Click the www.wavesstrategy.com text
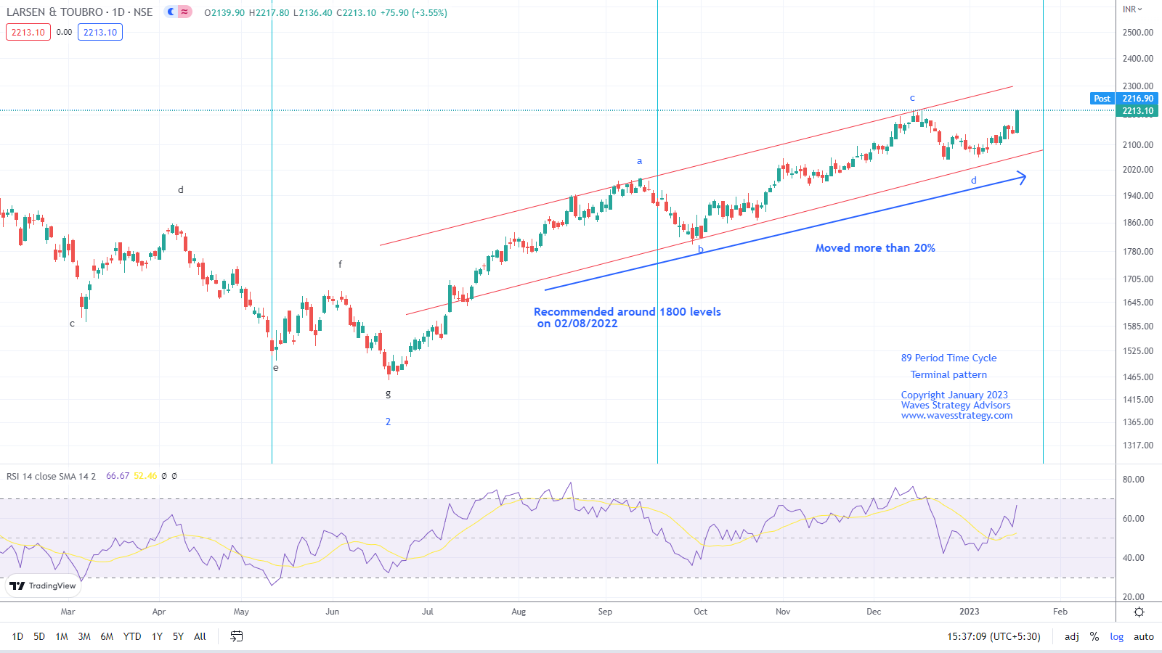Viewport: 1162px width, 653px height. click(956, 416)
